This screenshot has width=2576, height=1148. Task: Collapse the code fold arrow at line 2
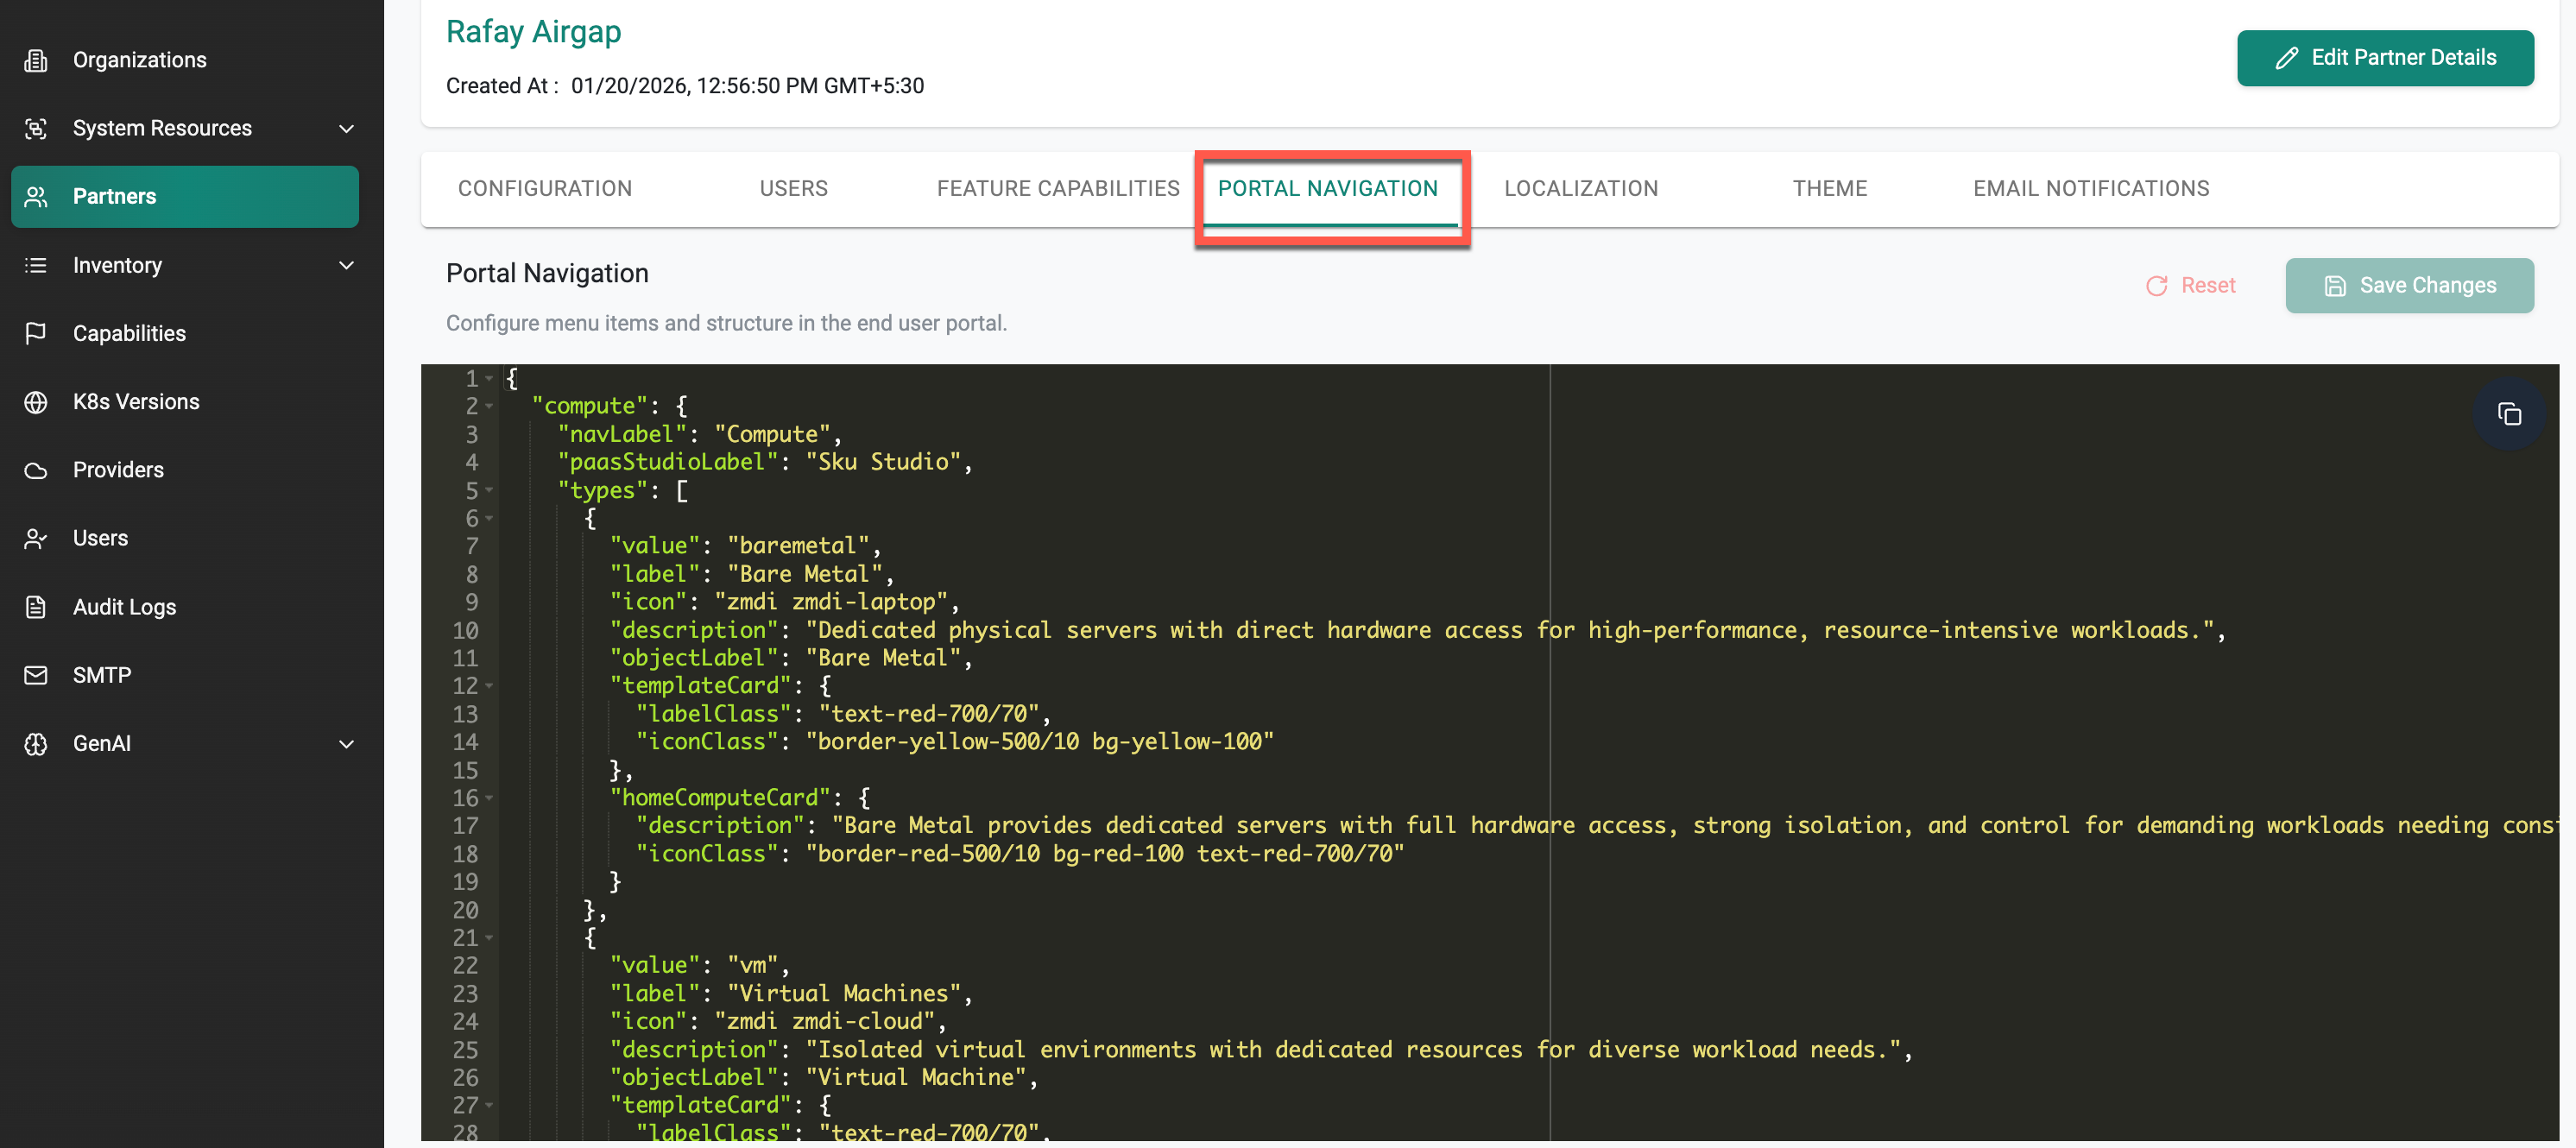click(x=489, y=406)
